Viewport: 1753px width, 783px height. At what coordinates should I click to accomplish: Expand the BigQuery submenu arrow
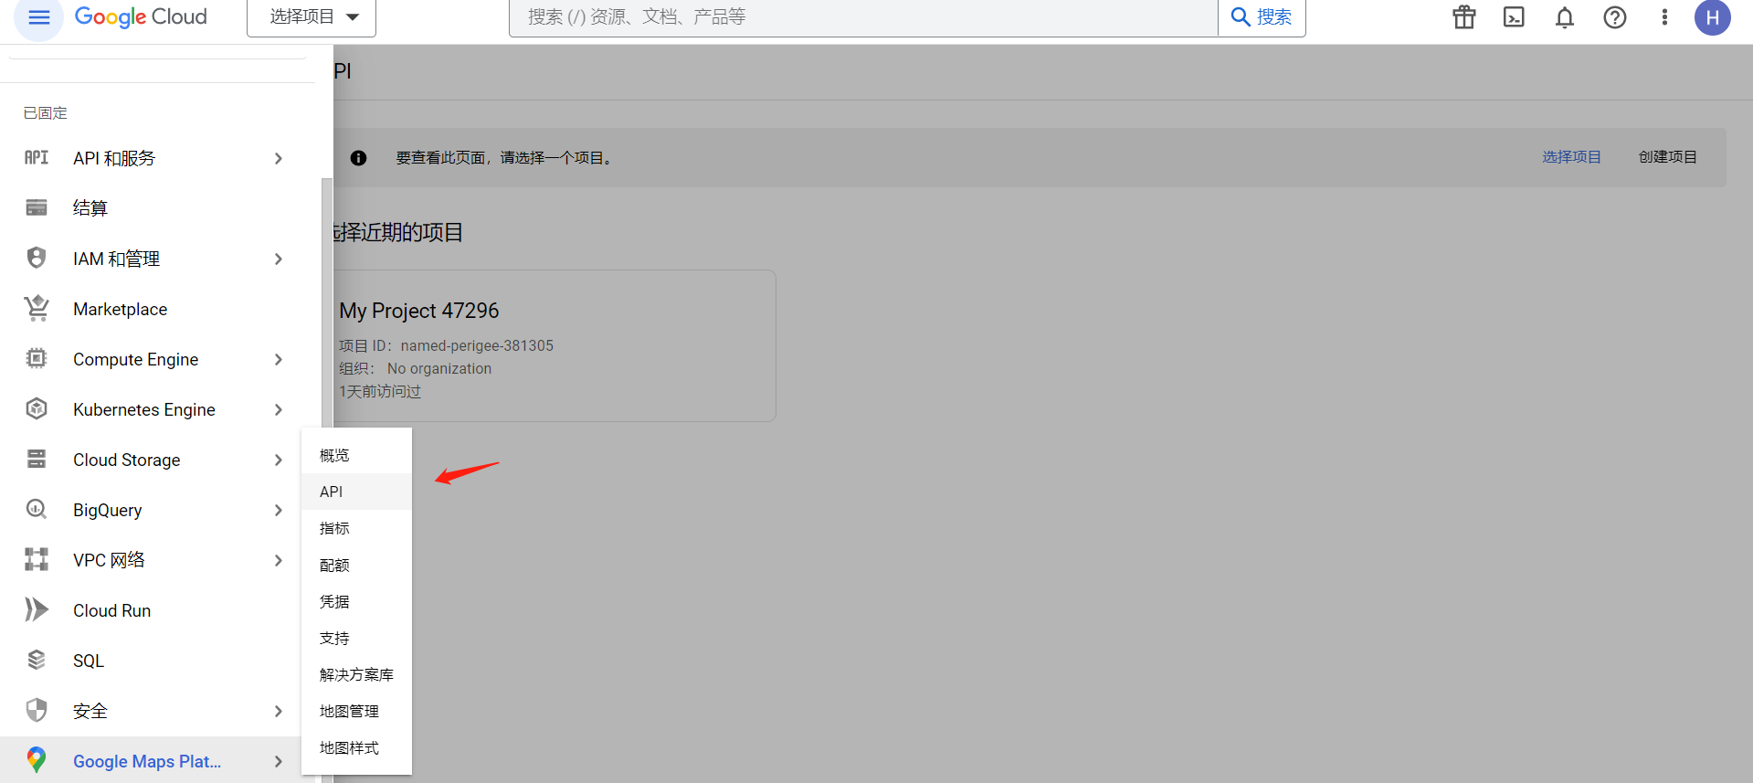click(279, 511)
